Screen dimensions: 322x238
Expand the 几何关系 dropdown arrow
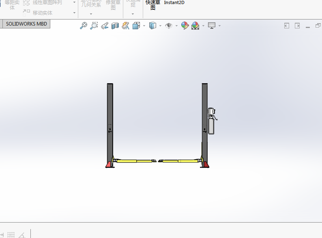[91, 14]
